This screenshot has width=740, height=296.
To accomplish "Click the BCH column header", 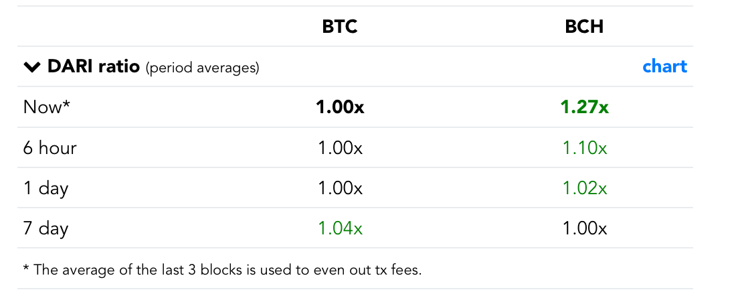I will click(584, 26).
